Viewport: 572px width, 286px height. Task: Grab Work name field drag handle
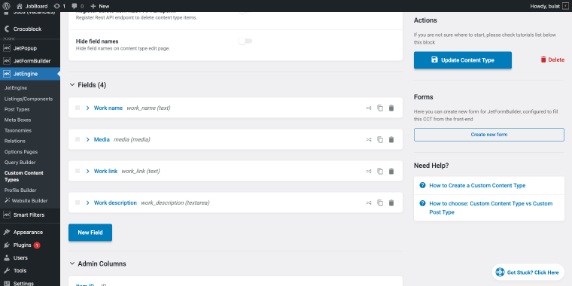[78, 108]
